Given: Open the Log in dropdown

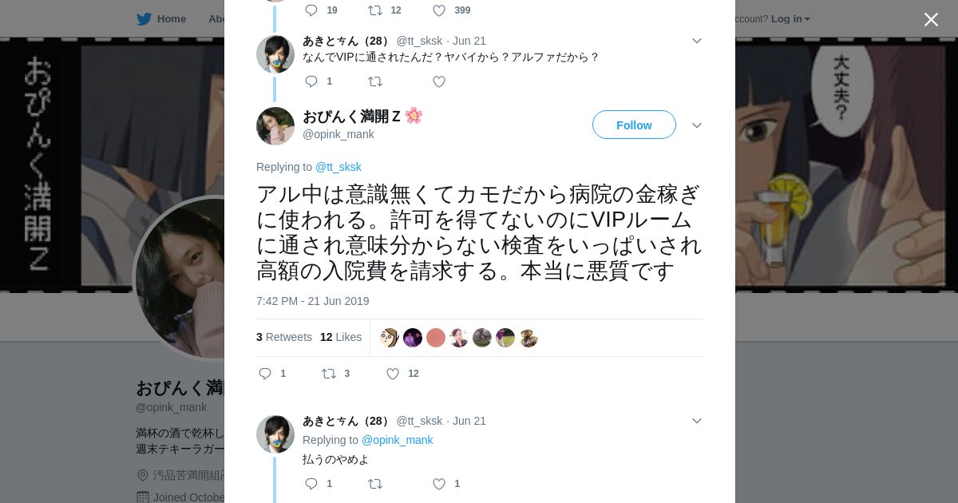Looking at the screenshot, I should point(790,18).
